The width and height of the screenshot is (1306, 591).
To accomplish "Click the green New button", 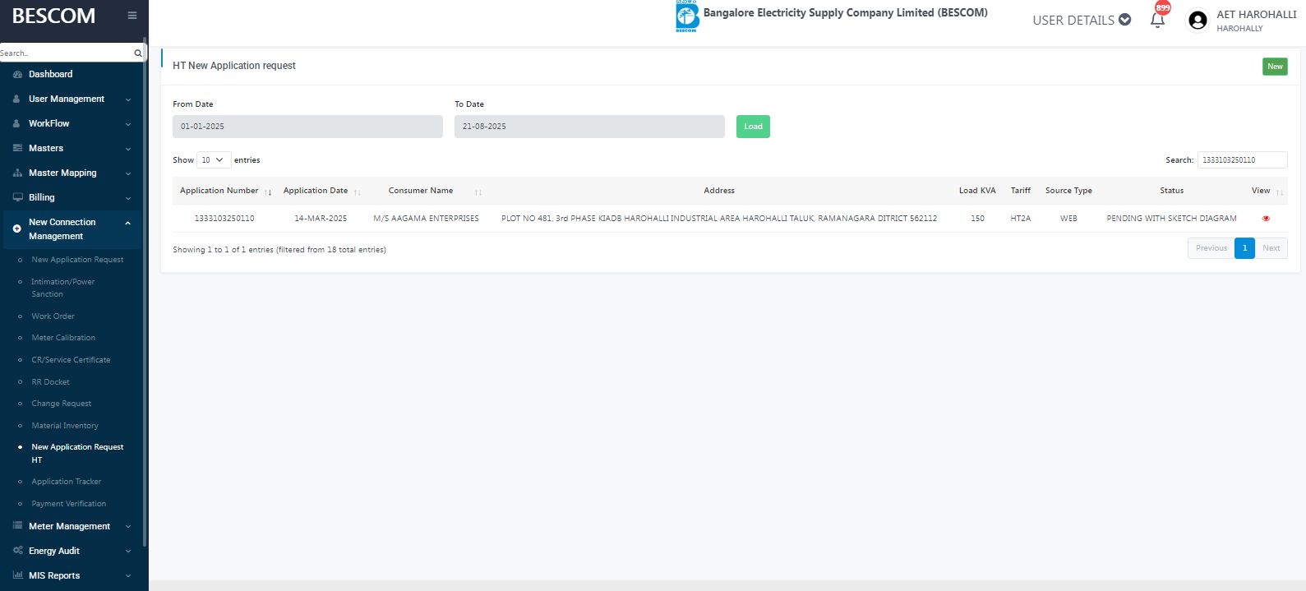I will point(1275,67).
